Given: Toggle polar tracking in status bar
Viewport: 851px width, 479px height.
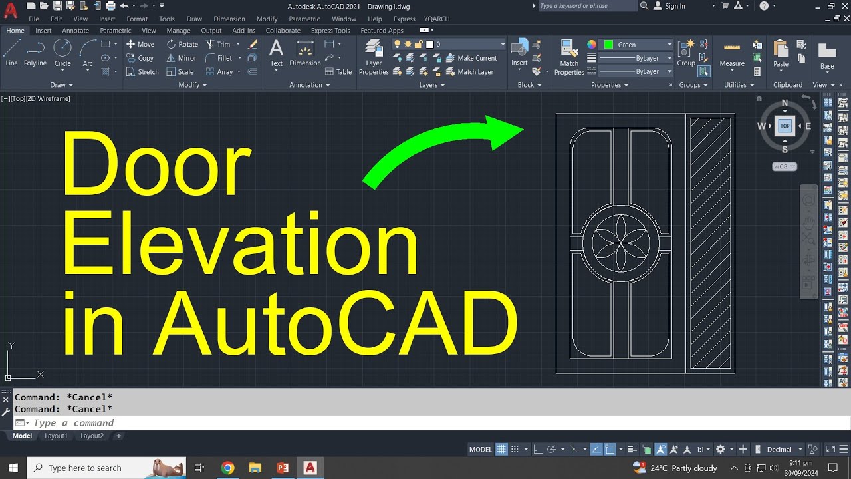Looking at the screenshot, I should click(x=551, y=449).
